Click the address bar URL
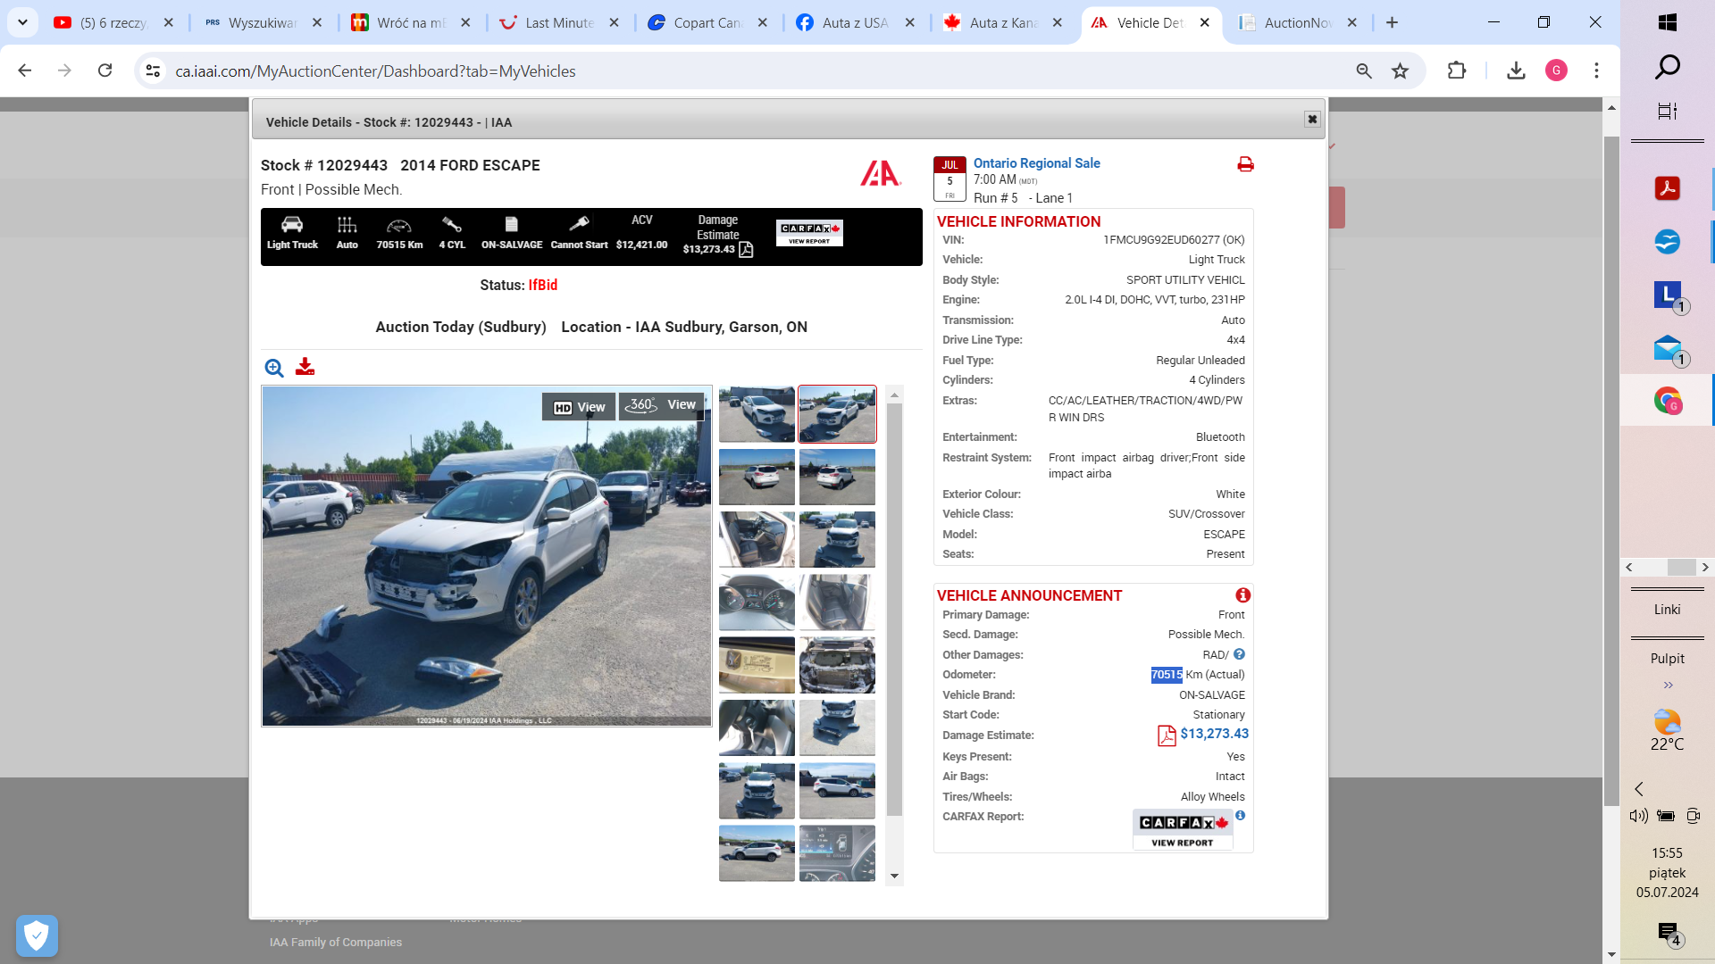 pyautogui.click(x=375, y=71)
